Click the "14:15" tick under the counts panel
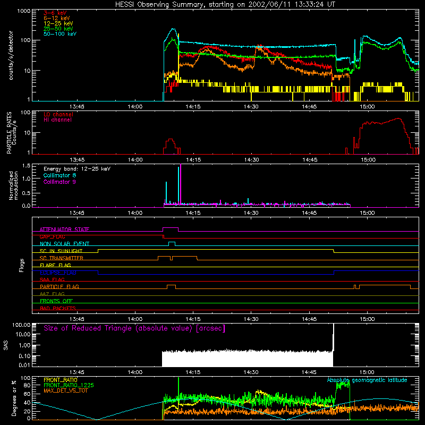 point(193,107)
